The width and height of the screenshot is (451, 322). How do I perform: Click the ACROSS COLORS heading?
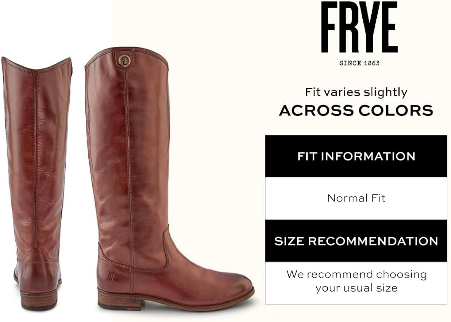(x=356, y=111)
